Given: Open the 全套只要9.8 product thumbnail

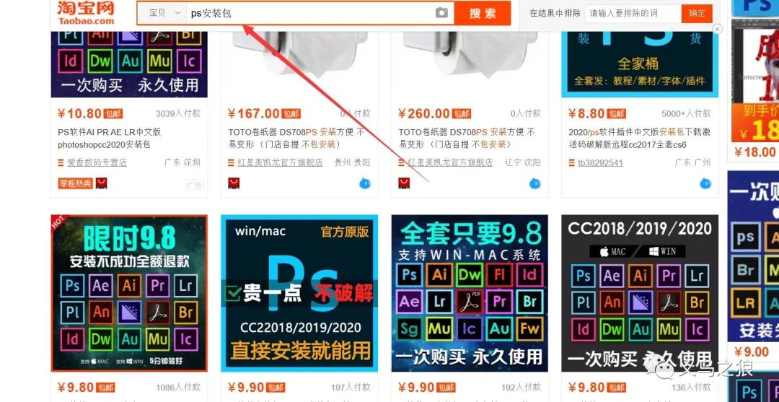Looking at the screenshot, I should pos(470,292).
